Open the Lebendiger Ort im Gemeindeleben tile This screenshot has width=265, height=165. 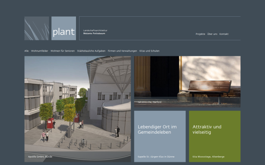tap(160, 136)
